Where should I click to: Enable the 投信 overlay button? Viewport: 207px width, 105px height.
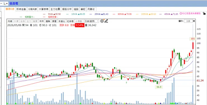click(x=23, y=21)
